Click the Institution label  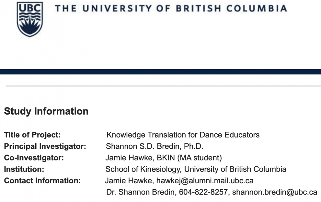(x=24, y=169)
